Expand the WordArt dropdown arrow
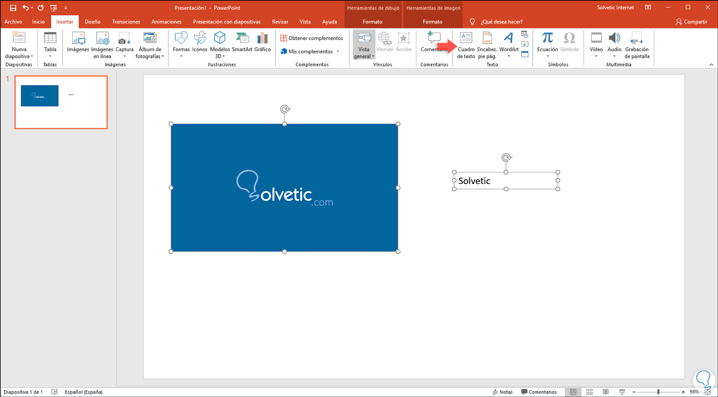The image size is (718, 397). tap(509, 56)
